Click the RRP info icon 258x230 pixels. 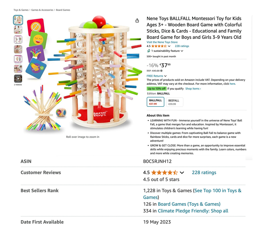tap(162, 71)
